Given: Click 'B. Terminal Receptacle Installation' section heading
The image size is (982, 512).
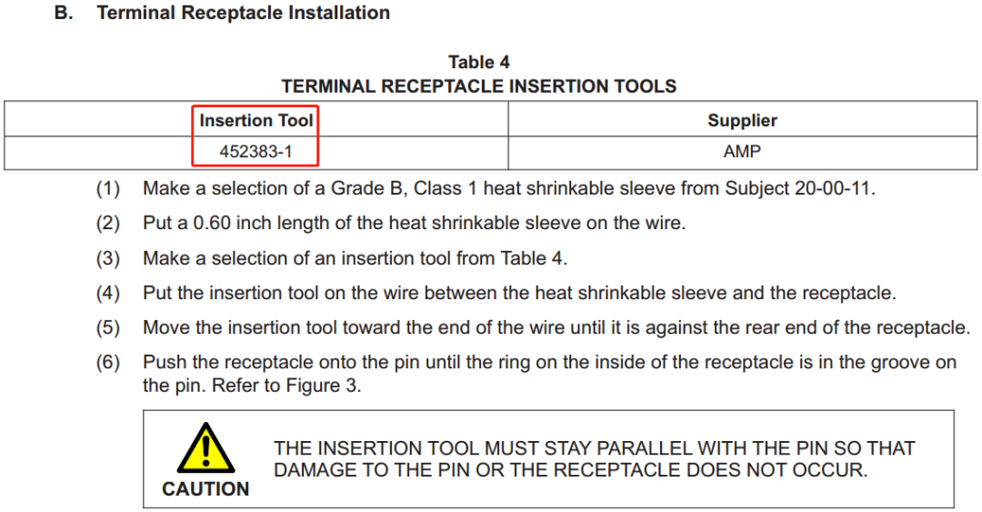Looking at the screenshot, I should 223,13.
